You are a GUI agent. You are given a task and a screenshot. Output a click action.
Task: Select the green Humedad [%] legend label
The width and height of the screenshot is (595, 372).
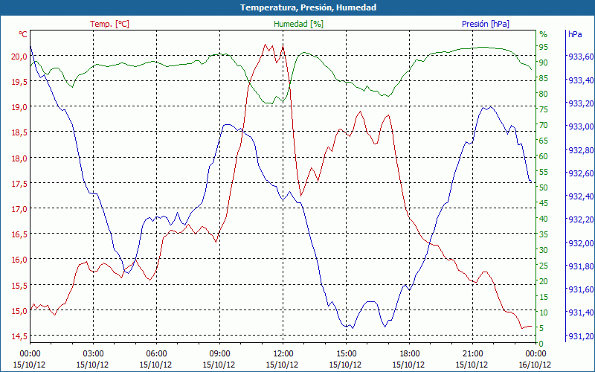[299, 24]
